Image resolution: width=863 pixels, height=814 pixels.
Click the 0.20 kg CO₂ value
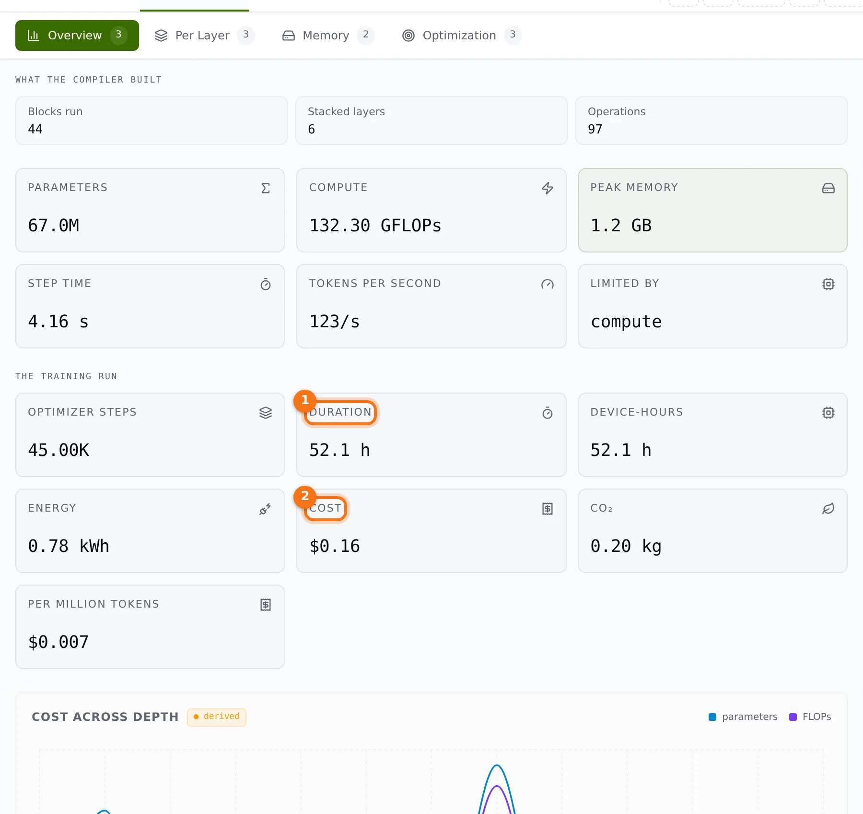click(626, 546)
